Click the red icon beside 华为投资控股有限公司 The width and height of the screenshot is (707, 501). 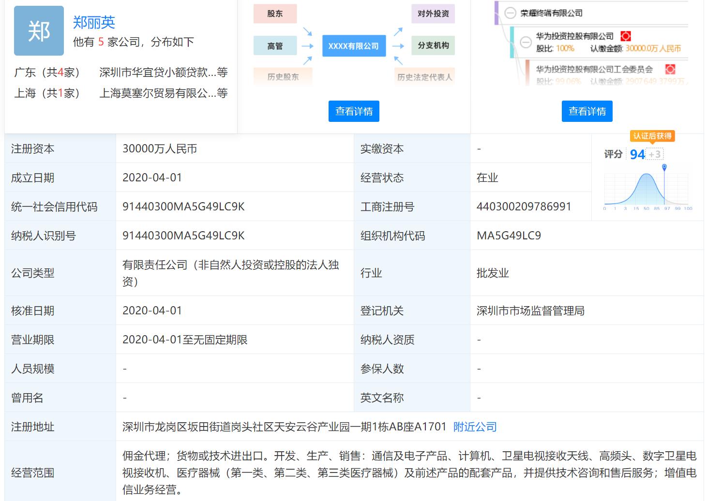[x=626, y=36]
